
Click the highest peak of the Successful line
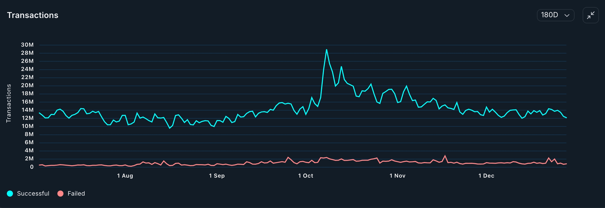pos(326,50)
